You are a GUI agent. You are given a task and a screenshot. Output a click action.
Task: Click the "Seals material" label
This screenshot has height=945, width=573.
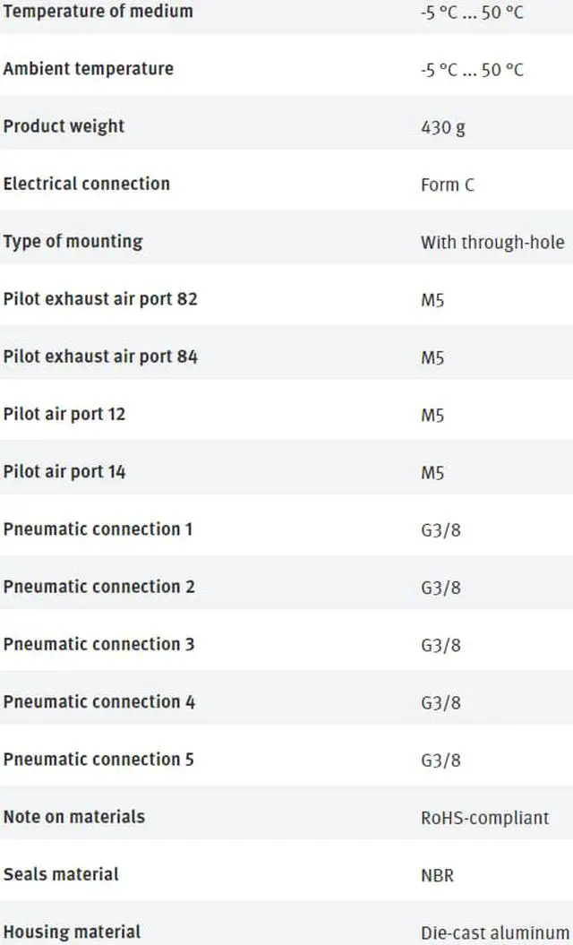coord(61,873)
